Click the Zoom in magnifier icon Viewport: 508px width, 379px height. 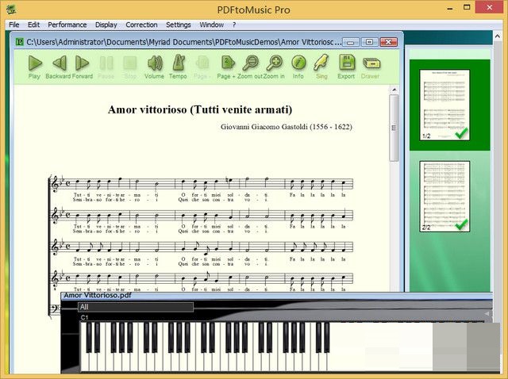tap(275, 63)
